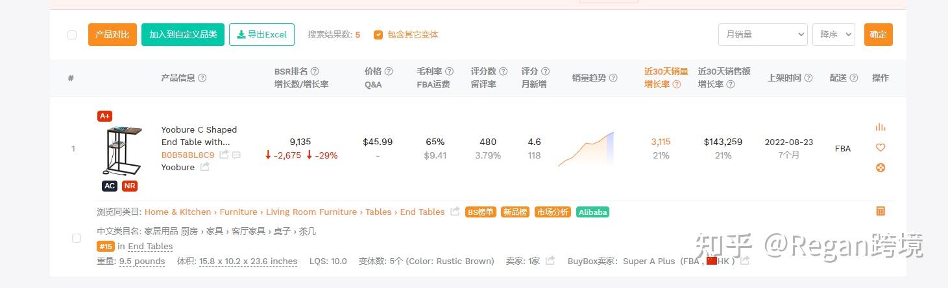Open the Living Room Furniture category link
Image resolution: width=948 pixels, height=288 pixels.
(x=311, y=212)
